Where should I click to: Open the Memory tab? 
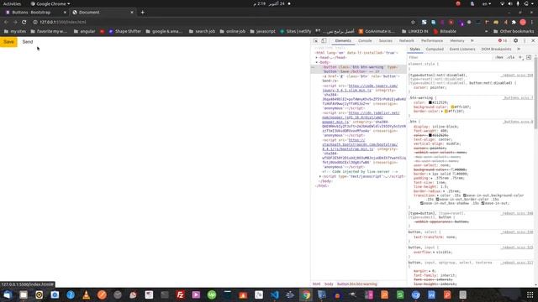457,41
